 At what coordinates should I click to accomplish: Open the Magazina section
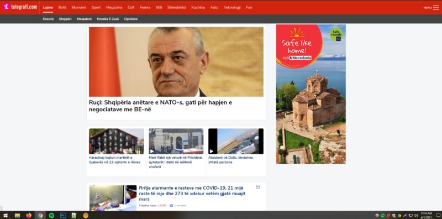[x=114, y=7]
